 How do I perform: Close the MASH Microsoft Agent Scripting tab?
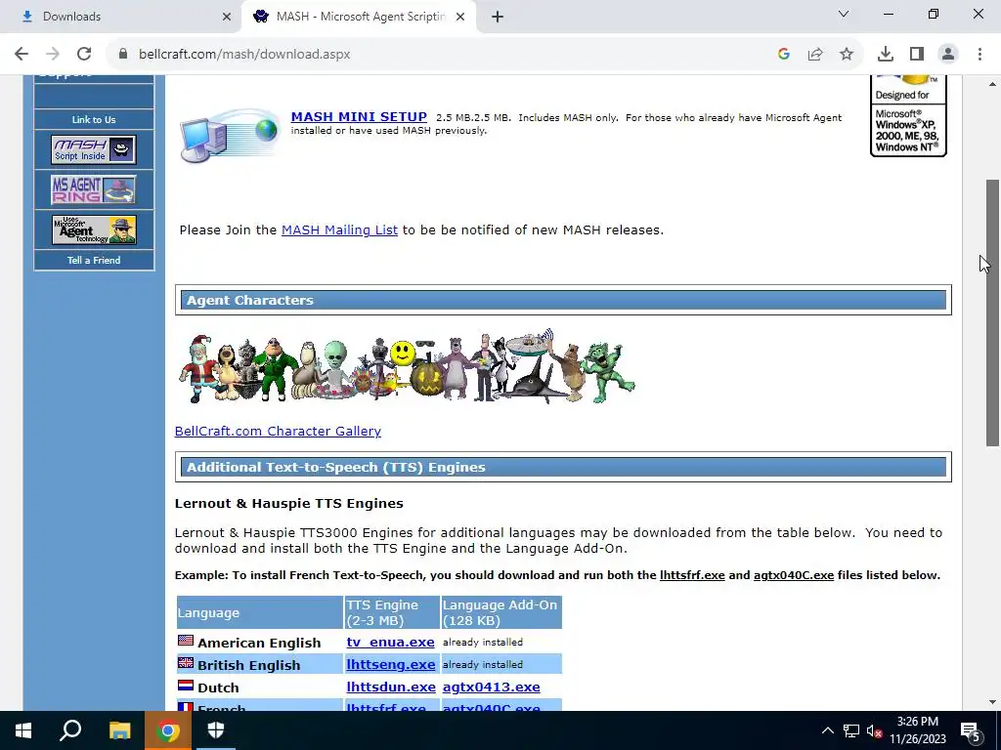pyautogui.click(x=460, y=17)
